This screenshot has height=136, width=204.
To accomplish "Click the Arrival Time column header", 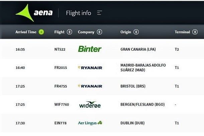I will coord(26,32).
